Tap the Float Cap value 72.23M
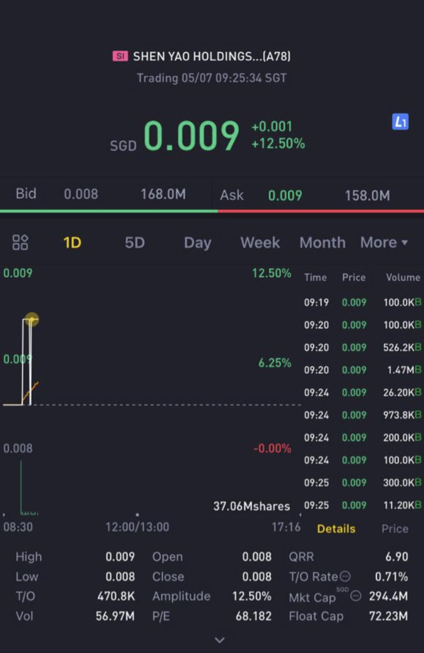This screenshot has height=653, width=424. (x=389, y=616)
